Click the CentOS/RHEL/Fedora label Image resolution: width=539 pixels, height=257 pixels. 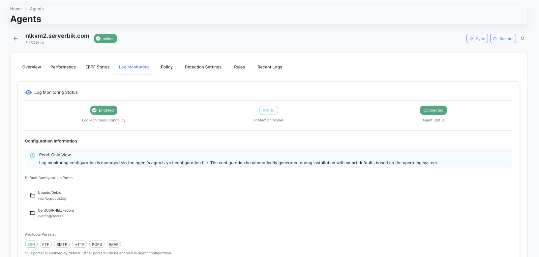pos(56,211)
